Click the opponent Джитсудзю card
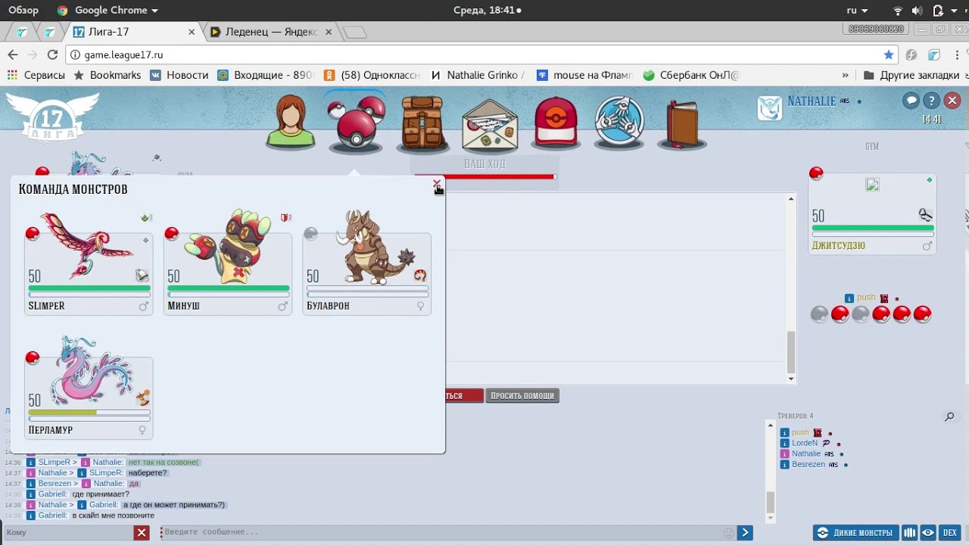This screenshot has width=969, height=545. click(x=873, y=213)
